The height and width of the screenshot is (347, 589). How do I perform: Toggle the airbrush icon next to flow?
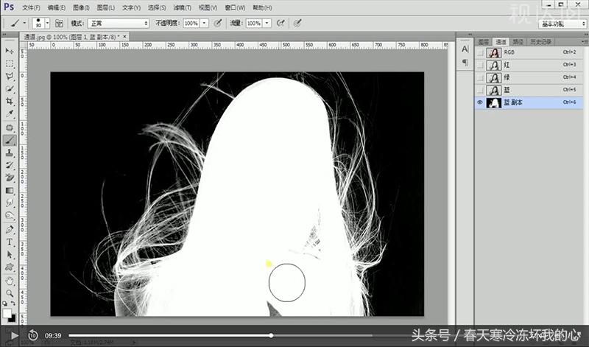point(297,24)
